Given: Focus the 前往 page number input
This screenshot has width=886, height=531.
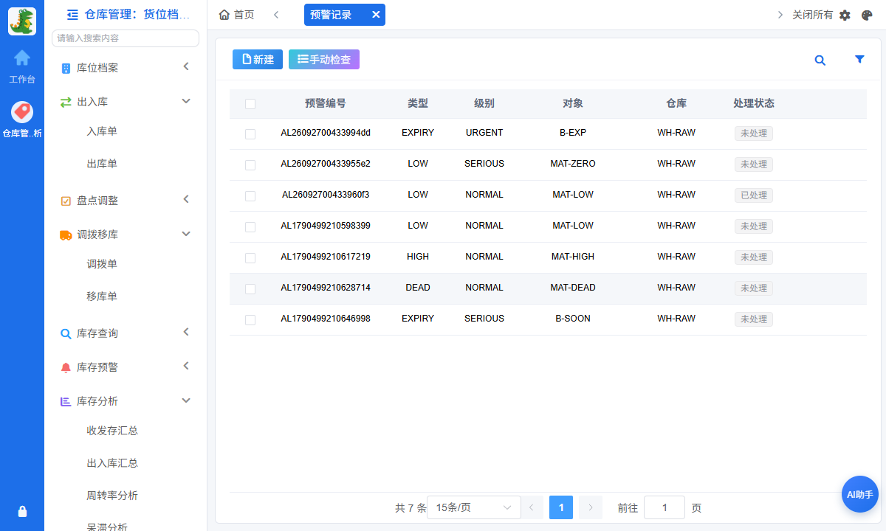Looking at the screenshot, I should click(x=664, y=507).
